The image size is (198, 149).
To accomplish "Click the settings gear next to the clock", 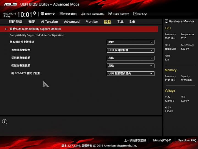I will 35,13.
